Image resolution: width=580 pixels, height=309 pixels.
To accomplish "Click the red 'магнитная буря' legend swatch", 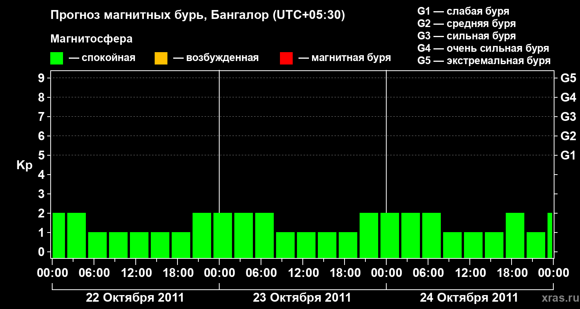I will click(x=286, y=58).
